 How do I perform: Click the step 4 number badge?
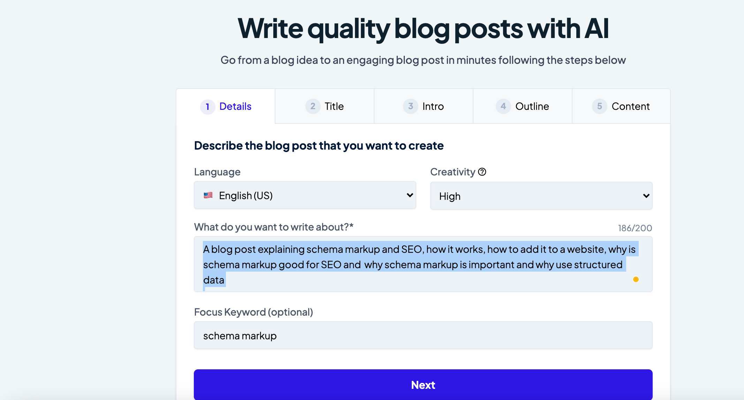coord(503,106)
